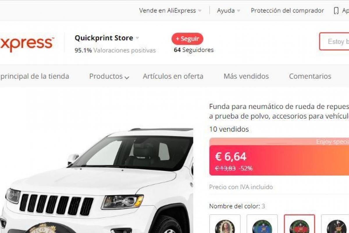Expand the Quickprint Store name dropdown arrow
Image resolution: width=349 pixels, height=233 pixels.
(137, 38)
